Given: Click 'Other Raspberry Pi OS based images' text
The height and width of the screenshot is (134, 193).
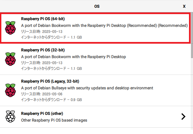Looking at the screenshot, I should pos(54,120).
